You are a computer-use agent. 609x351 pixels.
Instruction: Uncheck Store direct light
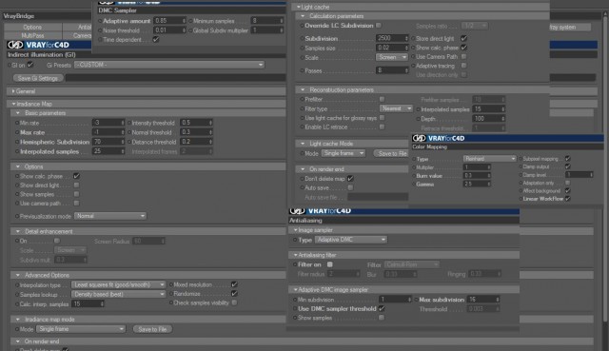(x=463, y=38)
